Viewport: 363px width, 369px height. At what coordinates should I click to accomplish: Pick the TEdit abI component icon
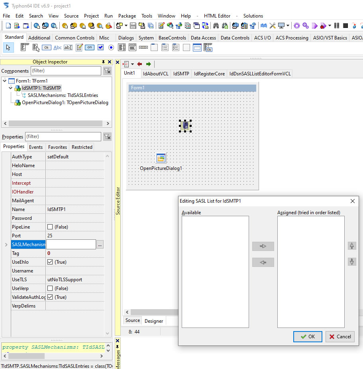pos(68,47)
